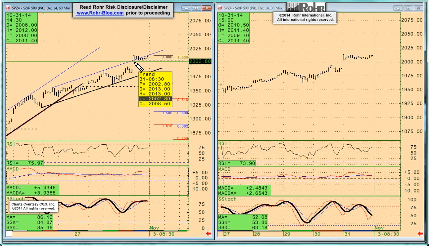
Task: Maximize the 30 Min chart window
Action: (408, 8)
